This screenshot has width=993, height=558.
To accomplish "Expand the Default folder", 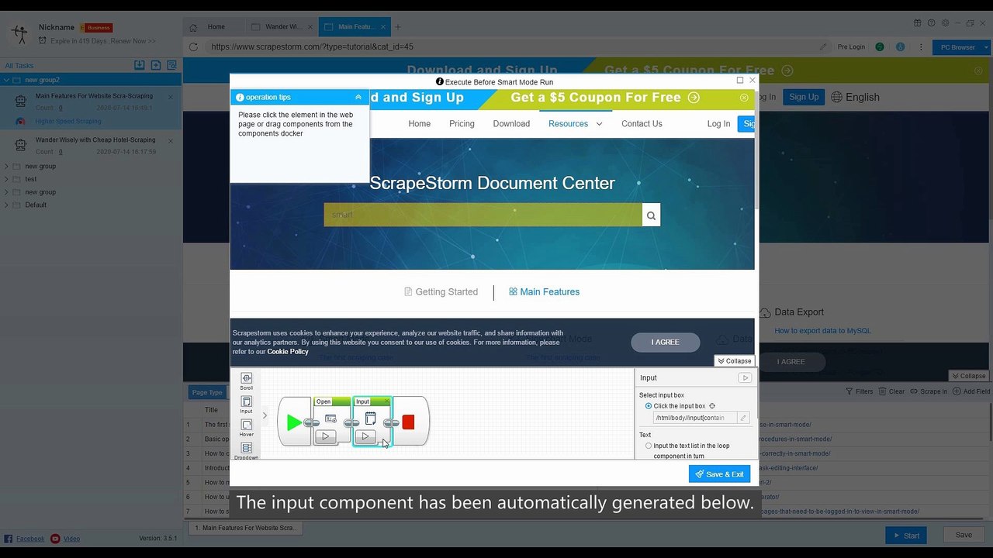I will tap(7, 205).
